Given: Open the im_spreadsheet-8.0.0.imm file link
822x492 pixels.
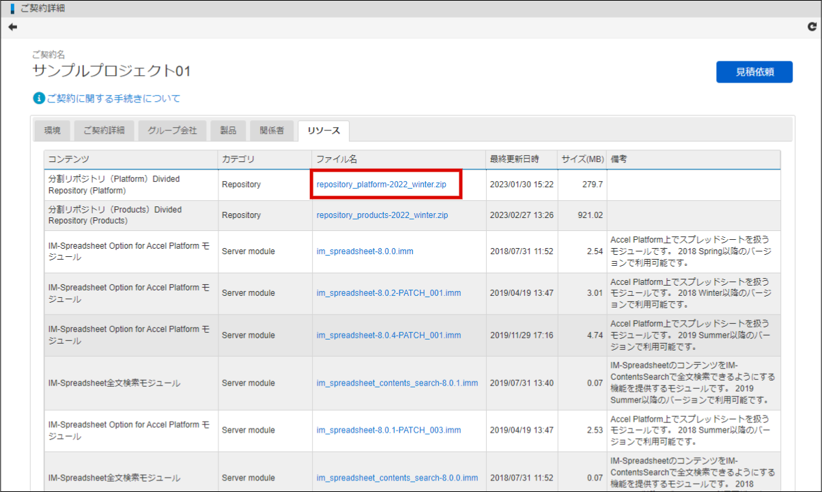Looking at the screenshot, I should click(x=365, y=251).
